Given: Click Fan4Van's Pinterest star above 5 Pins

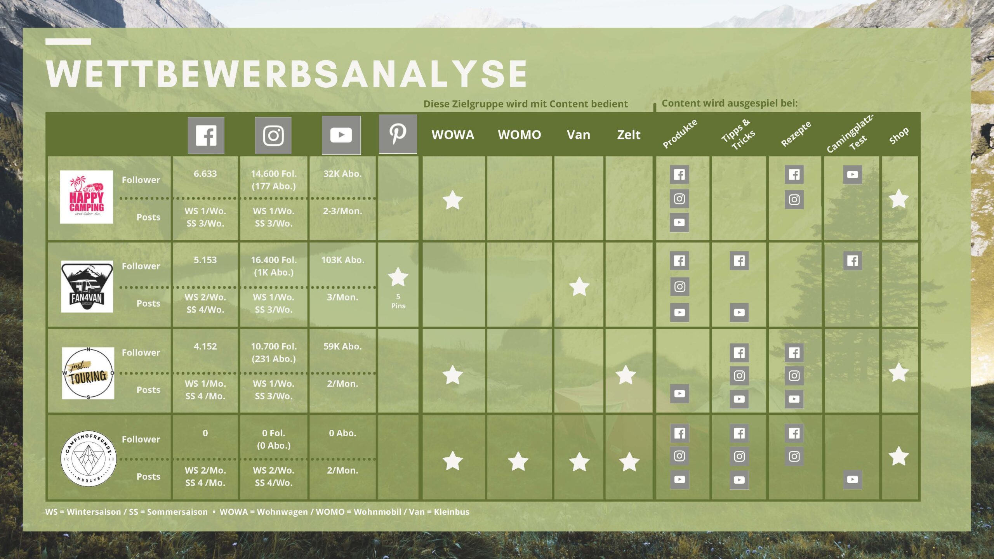Looking at the screenshot, I should 398,277.
